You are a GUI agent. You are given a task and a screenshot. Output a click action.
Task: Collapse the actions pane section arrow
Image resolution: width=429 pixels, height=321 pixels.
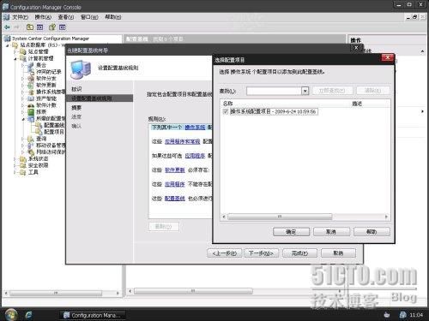coord(422,51)
